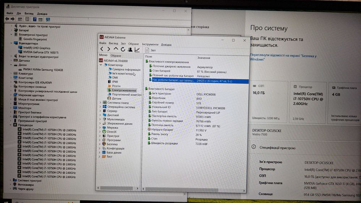Image resolution: width=361 pixels, height=203 pixels.
Task: Open Довідка menu in Device Manager
Action: [42, 14]
